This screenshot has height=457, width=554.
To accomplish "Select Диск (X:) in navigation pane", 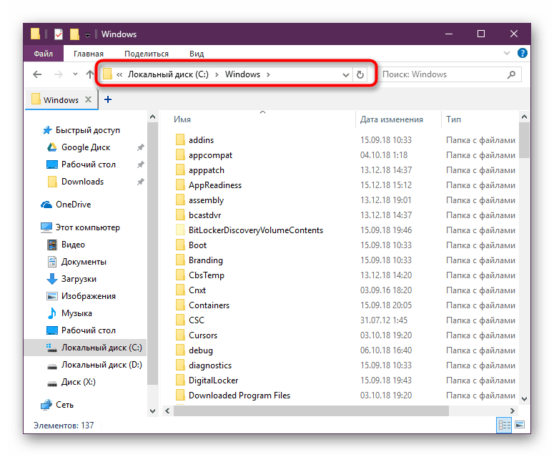I will click(71, 382).
